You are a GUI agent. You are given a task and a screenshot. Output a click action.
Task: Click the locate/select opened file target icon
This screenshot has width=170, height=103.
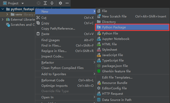39,3
